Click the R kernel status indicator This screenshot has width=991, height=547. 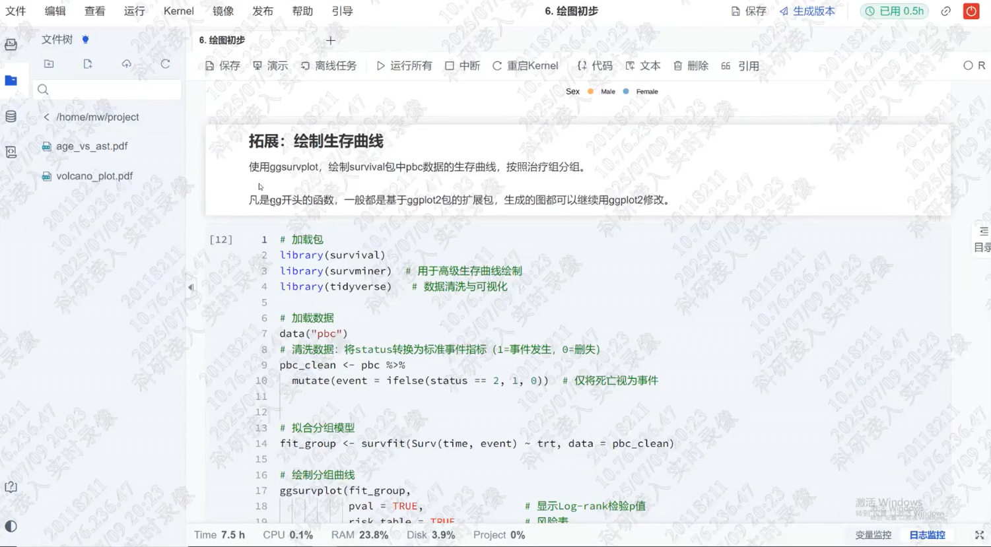pos(974,65)
